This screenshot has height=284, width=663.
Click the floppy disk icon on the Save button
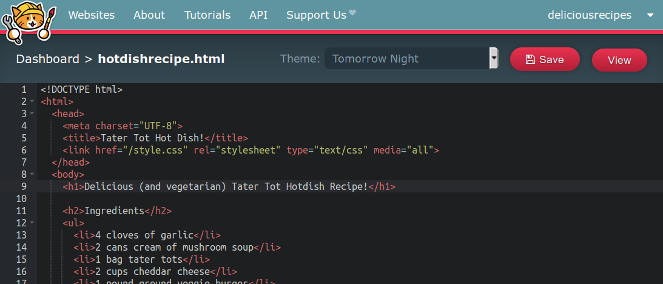tap(530, 59)
